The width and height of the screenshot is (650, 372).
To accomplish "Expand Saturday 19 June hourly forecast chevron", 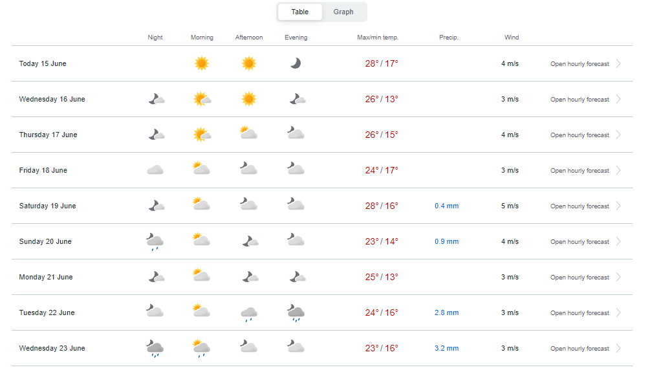I will click(x=618, y=206).
